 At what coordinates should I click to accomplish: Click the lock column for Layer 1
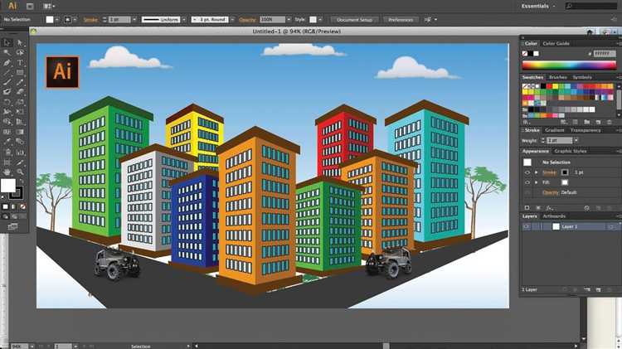[x=535, y=226]
